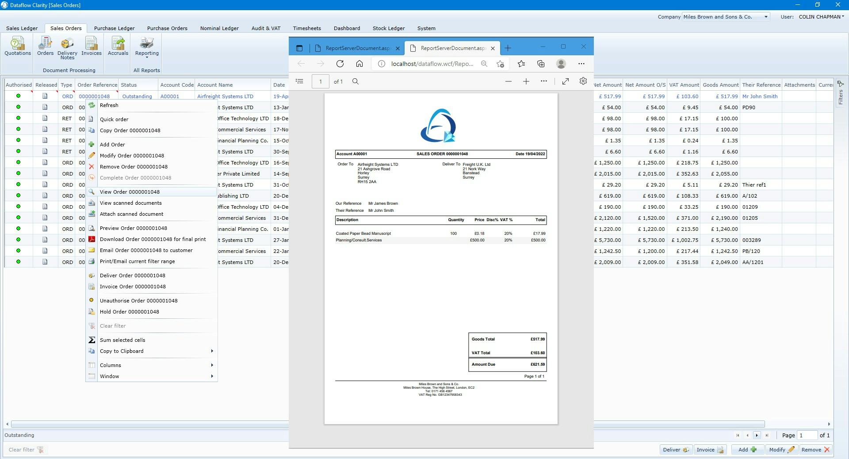Open the Invoices toolbar icon

pyautogui.click(x=92, y=47)
